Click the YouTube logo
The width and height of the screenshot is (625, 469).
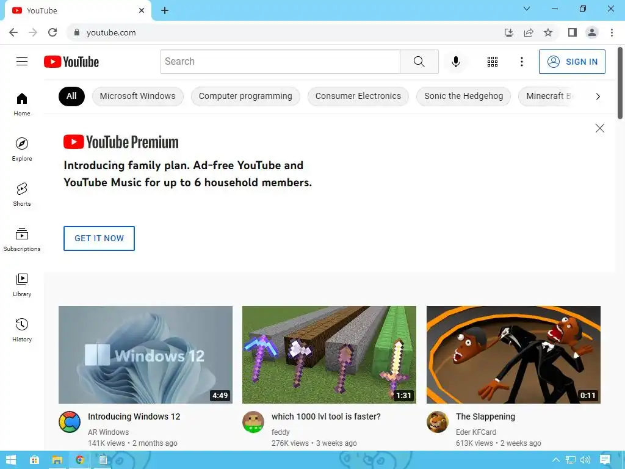pos(71,62)
